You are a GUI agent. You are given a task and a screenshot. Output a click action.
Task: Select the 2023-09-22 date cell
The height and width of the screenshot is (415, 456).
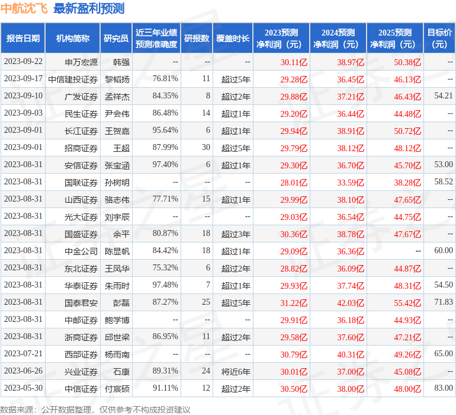[x=23, y=62]
